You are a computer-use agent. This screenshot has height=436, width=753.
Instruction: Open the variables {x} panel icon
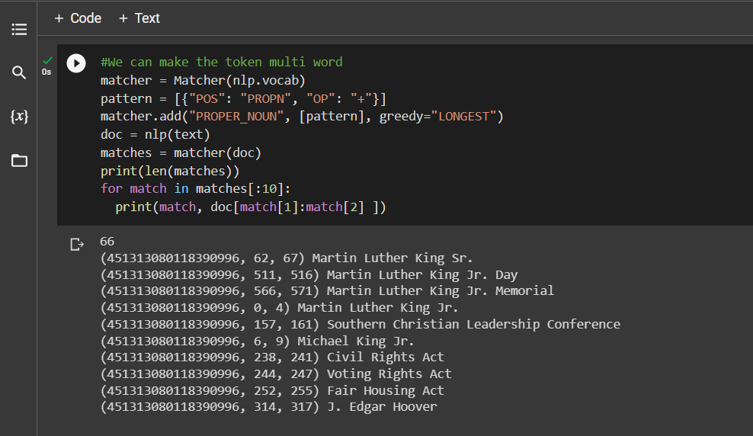pos(19,116)
